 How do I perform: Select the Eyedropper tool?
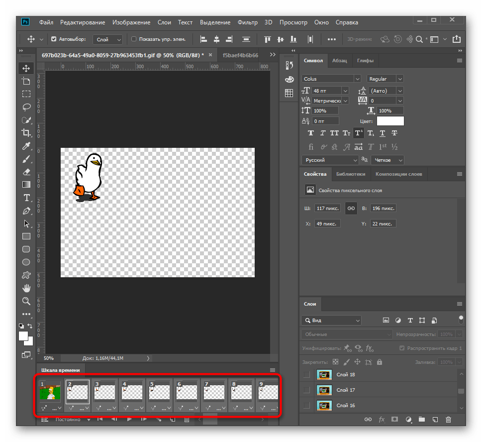pos(26,146)
